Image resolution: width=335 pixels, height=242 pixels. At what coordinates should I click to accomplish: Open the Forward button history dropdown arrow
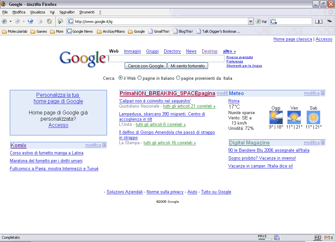click(x=24, y=22)
